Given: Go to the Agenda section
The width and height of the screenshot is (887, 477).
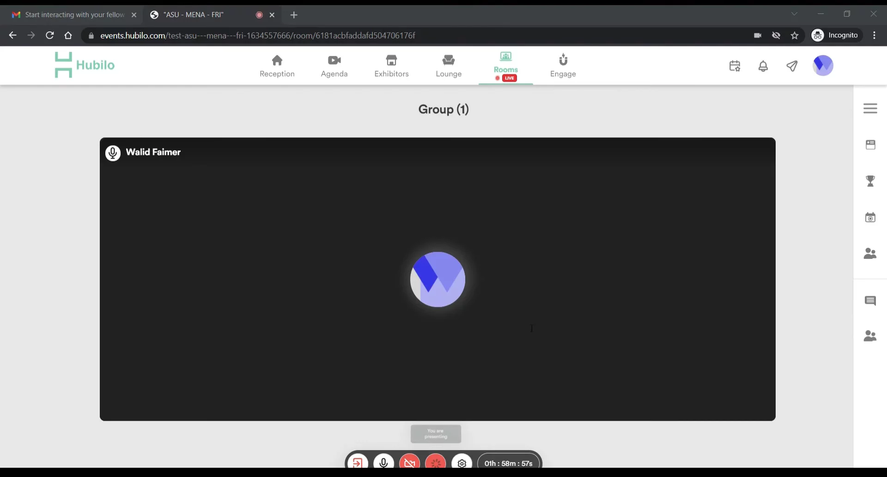Looking at the screenshot, I should click(334, 66).
